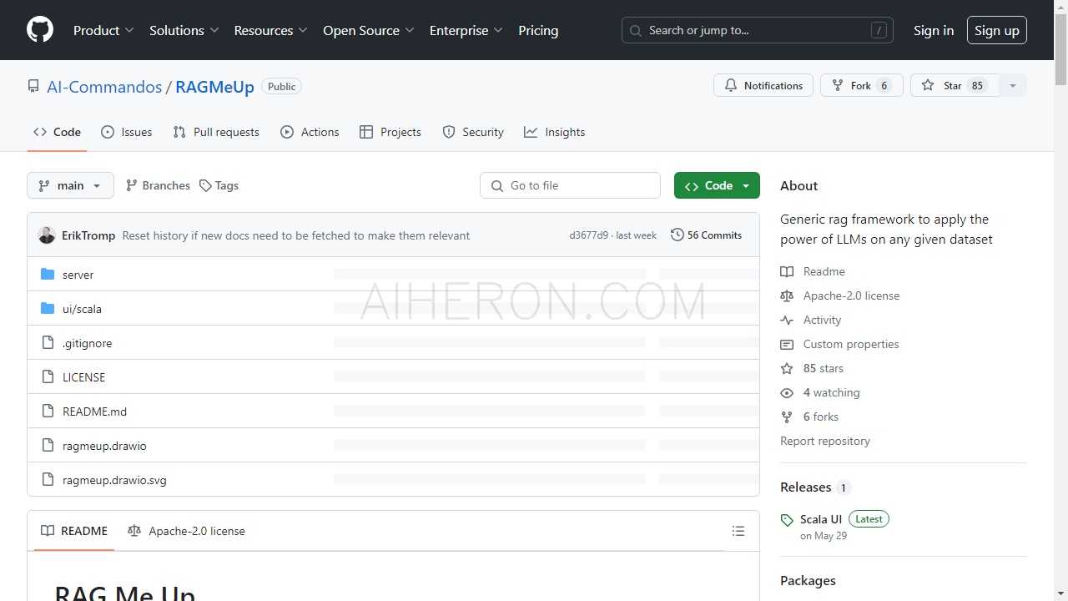
Task: Open the Report repository link
Action: [x=824, y=441]
